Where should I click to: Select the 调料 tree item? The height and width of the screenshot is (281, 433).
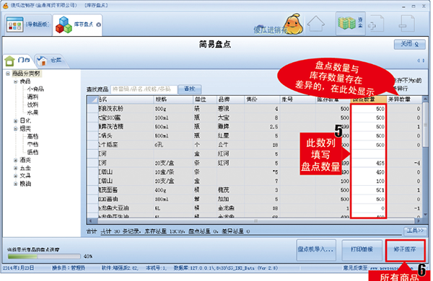click(x=32, y=97)
